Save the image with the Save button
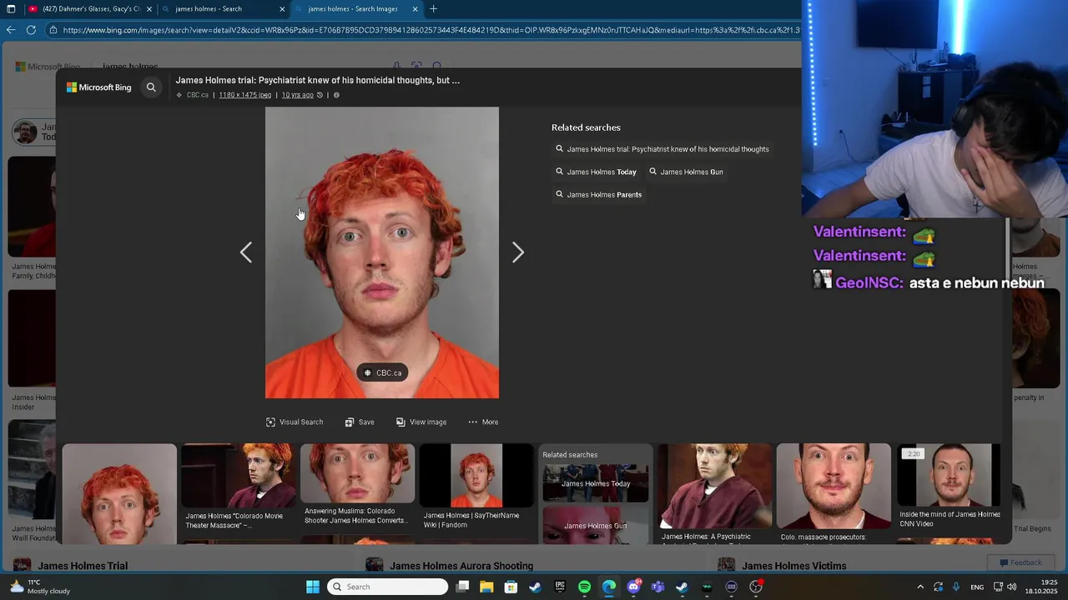Image resolution: width=1068 pixels, height=600 pixels. [360, 422]
